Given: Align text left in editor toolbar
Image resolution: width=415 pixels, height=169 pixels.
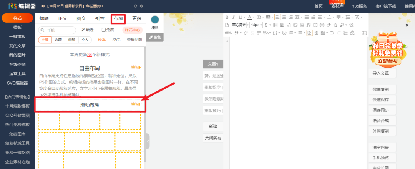Looking at the screenshot, I should pos(277,17).
